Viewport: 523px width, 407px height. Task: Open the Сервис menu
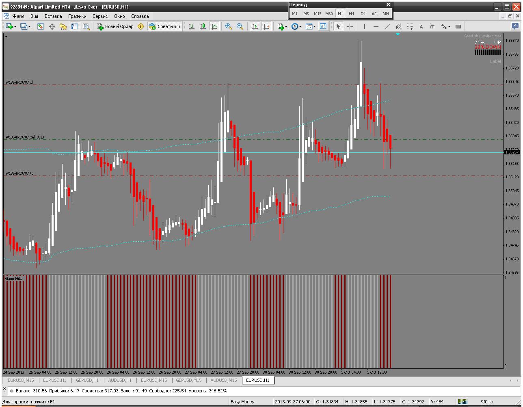click(x=100, y=16)
